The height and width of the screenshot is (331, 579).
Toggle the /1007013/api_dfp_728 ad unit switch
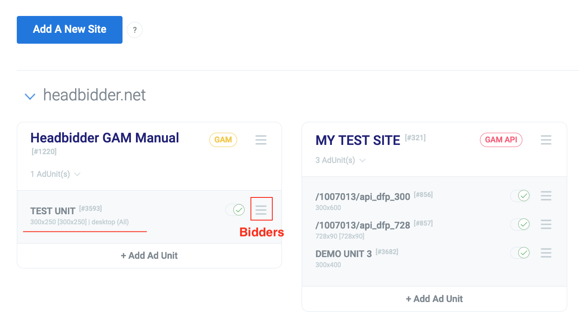point(520,224)
